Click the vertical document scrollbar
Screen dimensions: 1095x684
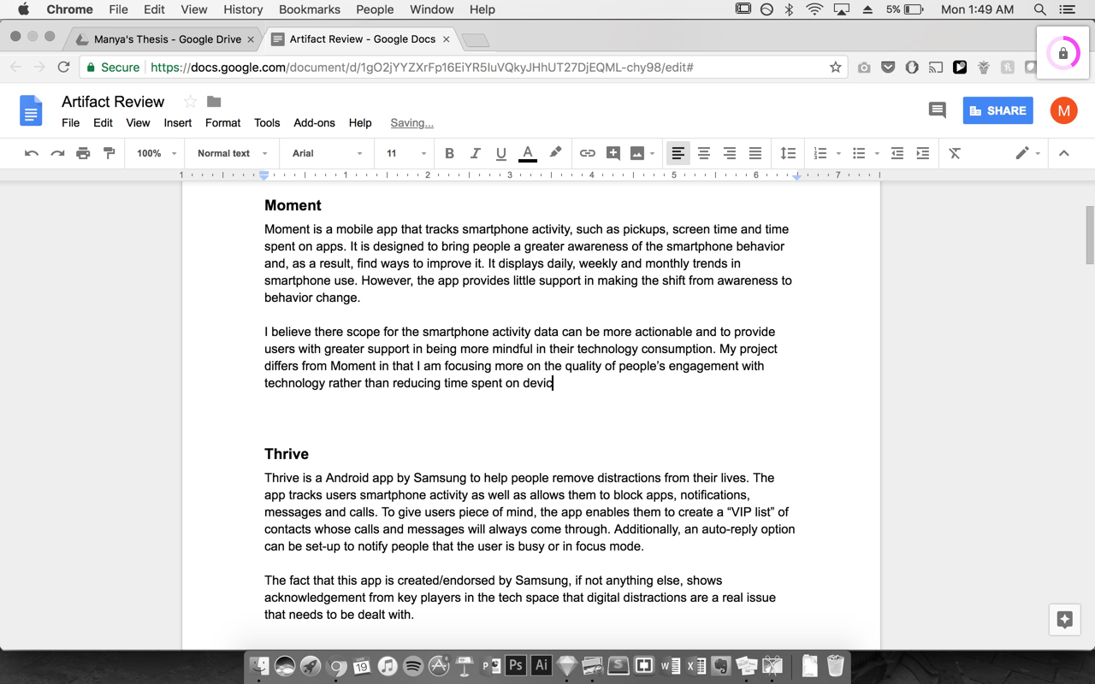(x=1090, y=235)
